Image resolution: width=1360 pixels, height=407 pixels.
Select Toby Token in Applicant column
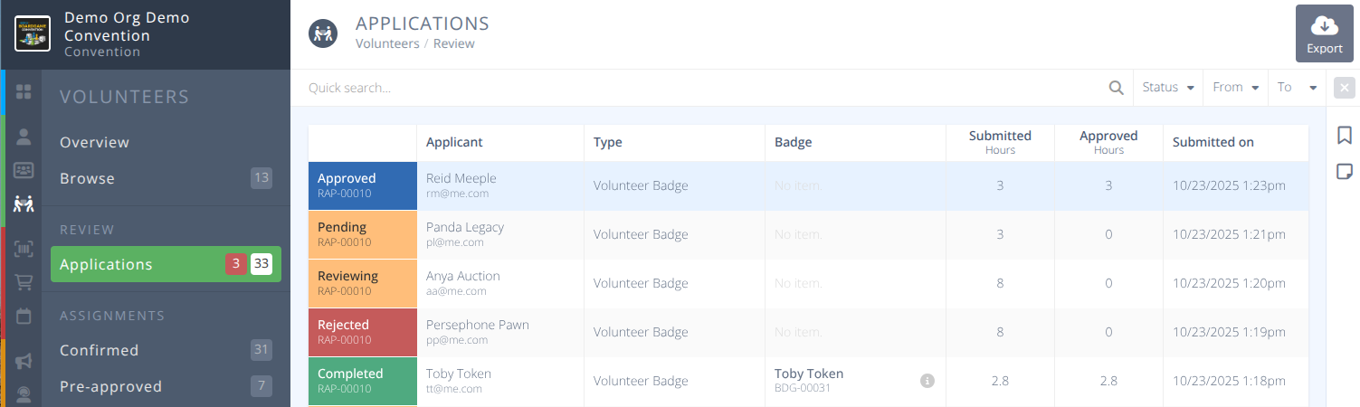pos(459,374)
